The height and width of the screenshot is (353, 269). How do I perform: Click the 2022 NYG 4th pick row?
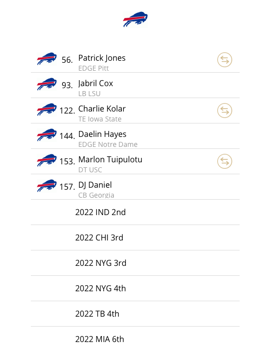tap(135, 288)
